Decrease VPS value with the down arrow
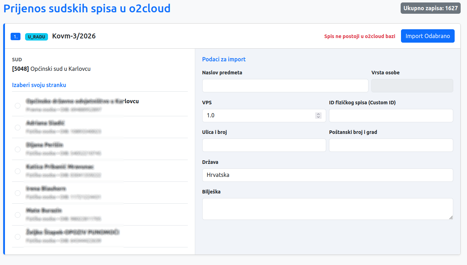 [318, 117]
